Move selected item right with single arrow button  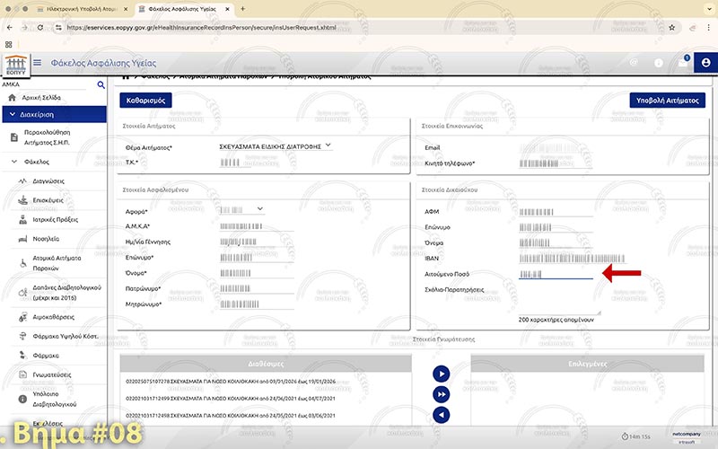pos(441,374)
